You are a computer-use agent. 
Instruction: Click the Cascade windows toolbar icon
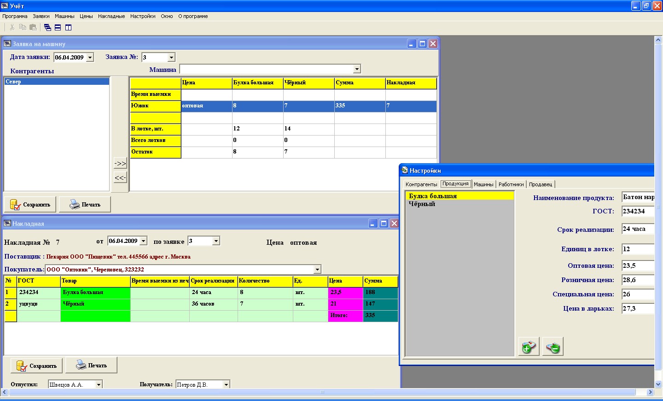click(47, 28)
